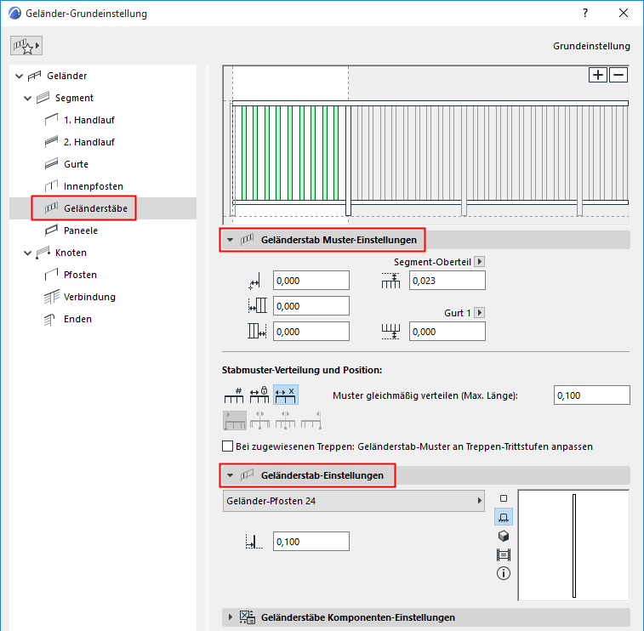Enable adapting baluster pattern to stair treads

click(x=227, y=446)
